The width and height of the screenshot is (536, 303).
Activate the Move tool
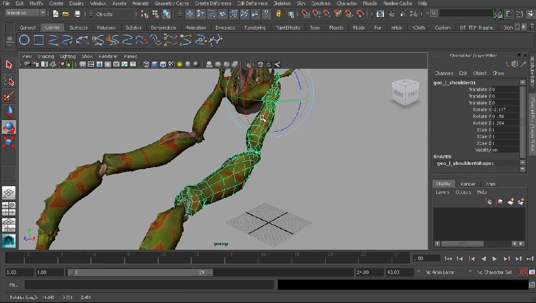[9, 112]
